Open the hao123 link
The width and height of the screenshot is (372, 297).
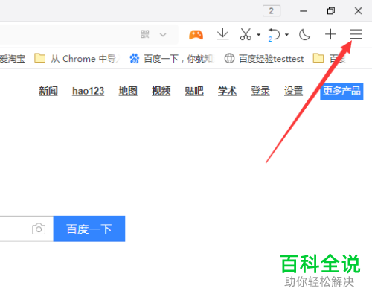[88, 91]
